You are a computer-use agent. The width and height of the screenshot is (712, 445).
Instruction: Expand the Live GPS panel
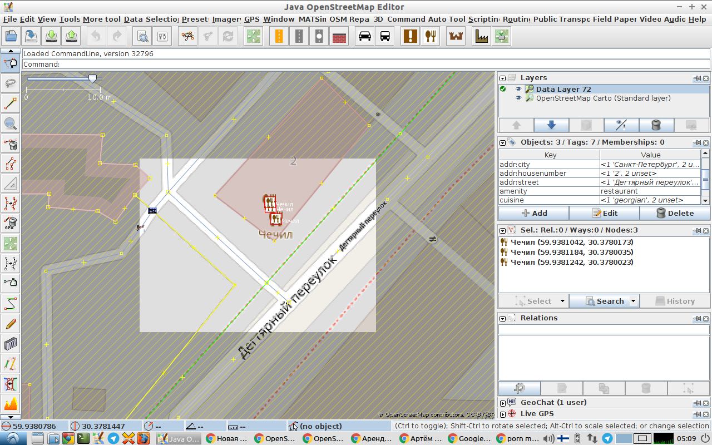[503, 414]
